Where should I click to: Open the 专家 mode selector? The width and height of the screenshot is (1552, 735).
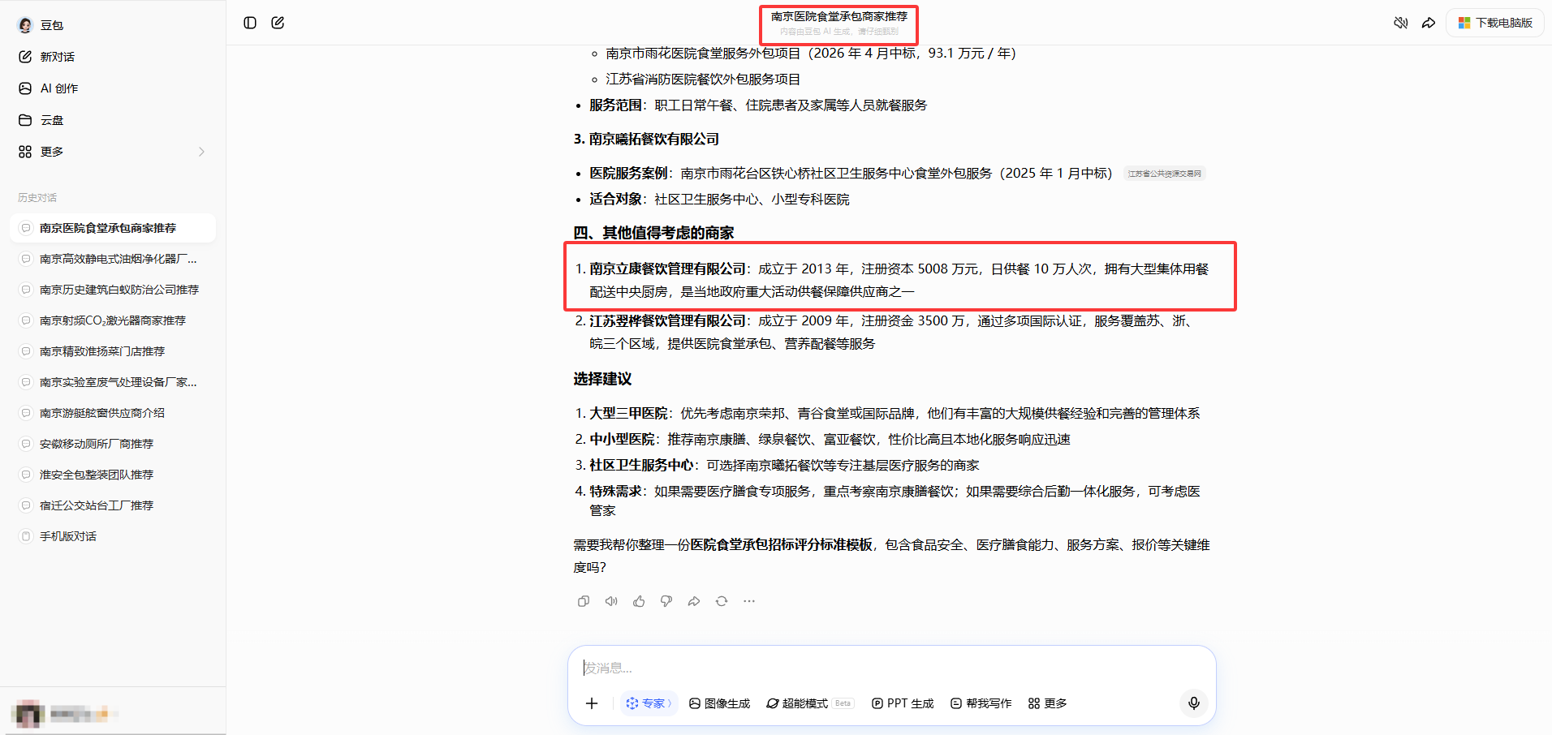pyautogui.click(x=649, y=703)
